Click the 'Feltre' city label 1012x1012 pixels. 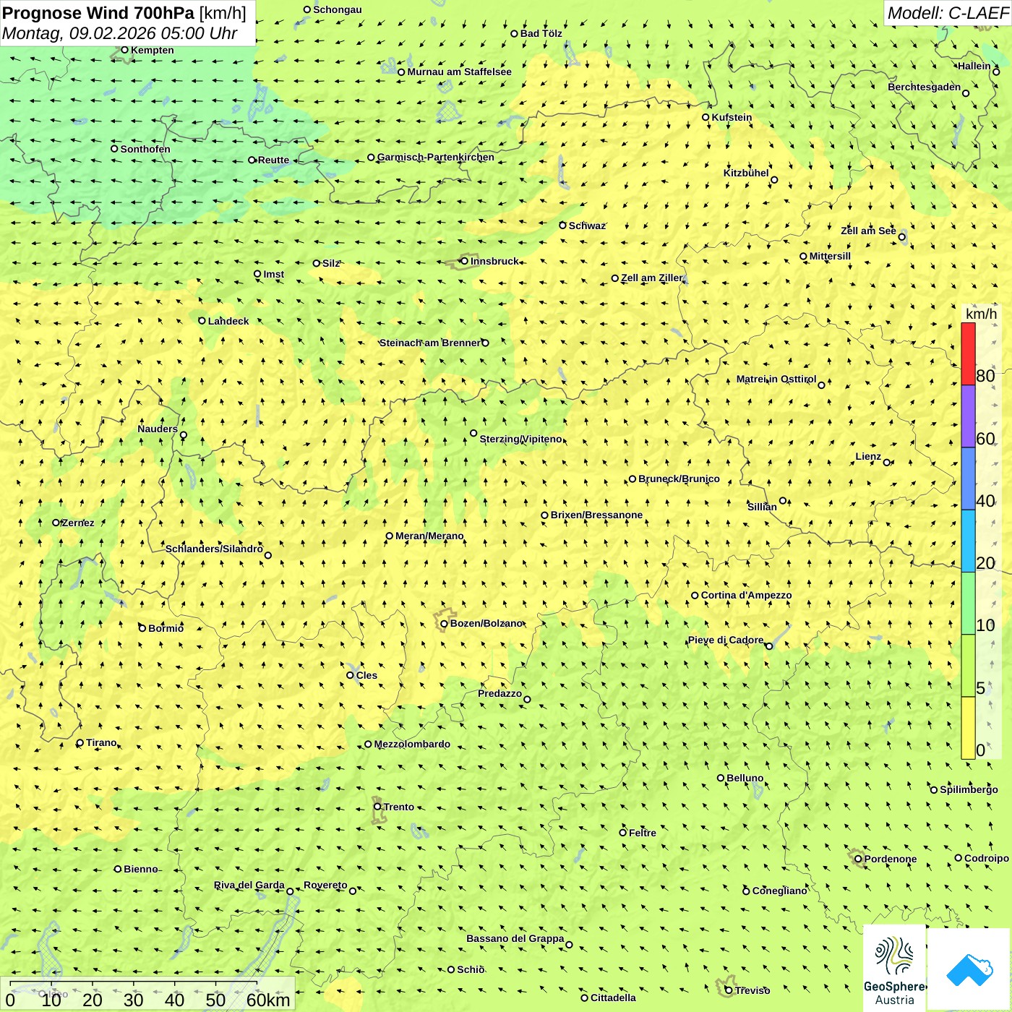642,833
